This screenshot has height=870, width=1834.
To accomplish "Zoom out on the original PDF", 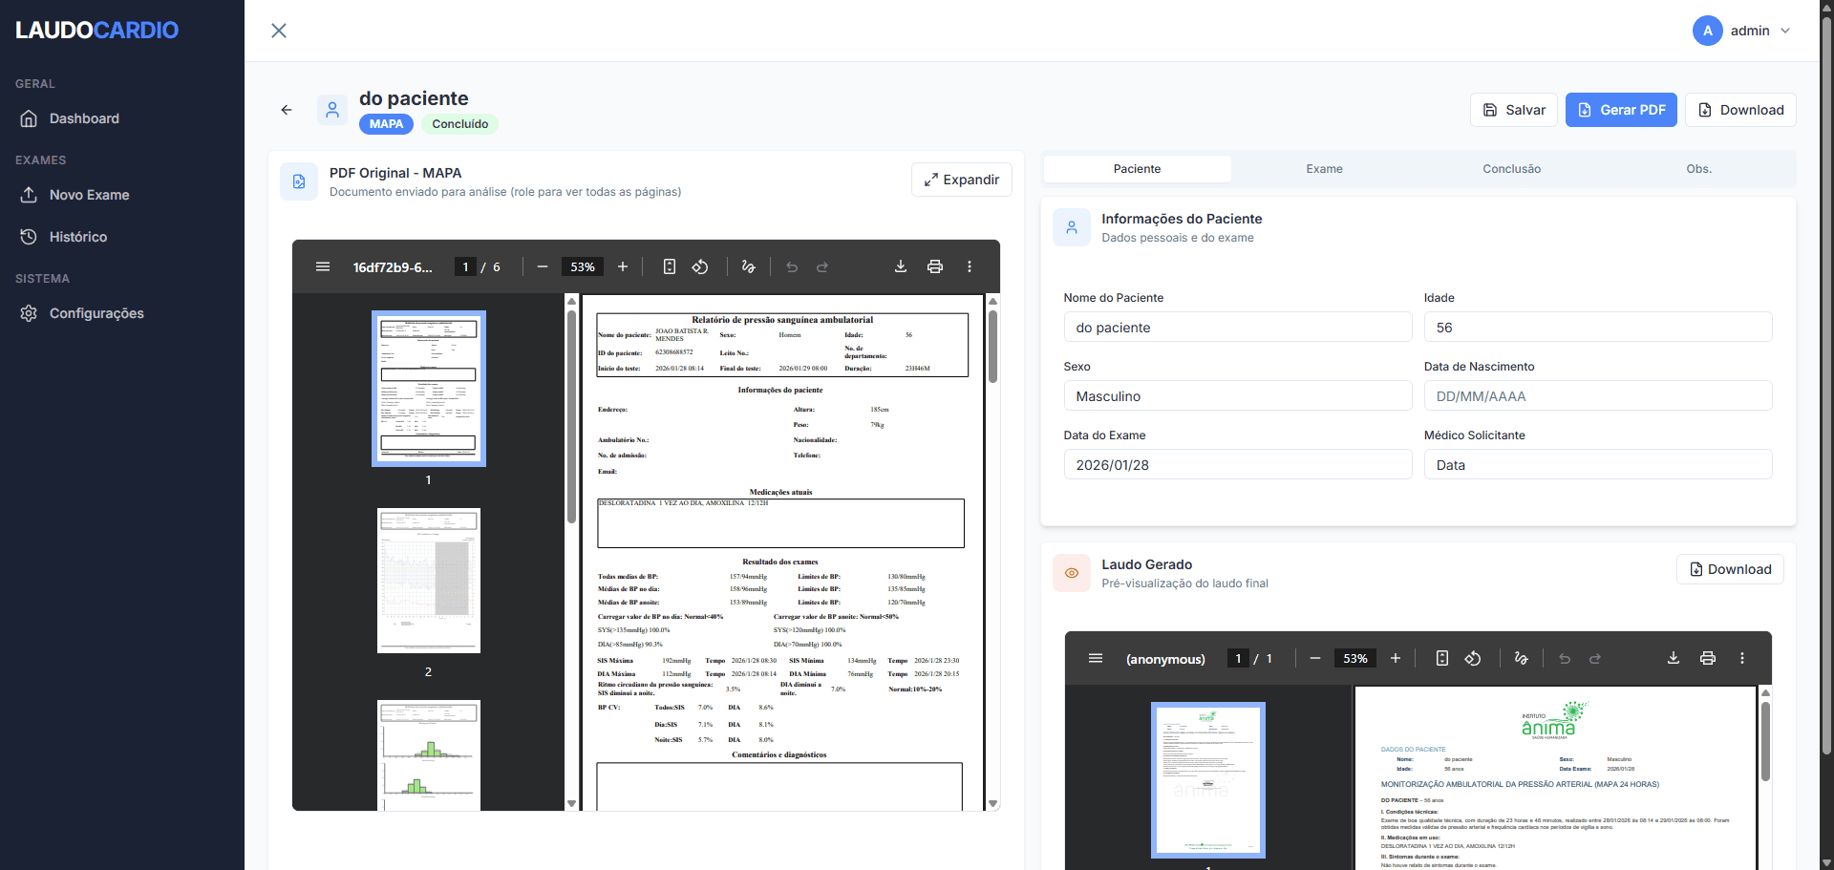I will tap(543, 266).
